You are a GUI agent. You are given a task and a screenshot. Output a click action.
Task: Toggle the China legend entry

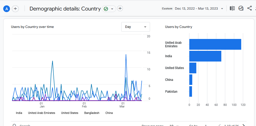[x=109, y=113]
